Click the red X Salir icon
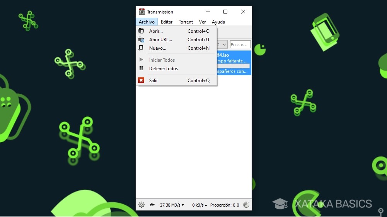Viewport: 387px width, 217px height. [141, 81]
